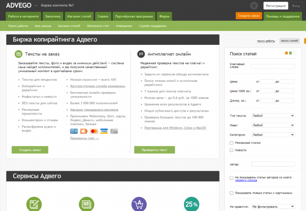Select 'Магазин статей' in green submenu

69,26
